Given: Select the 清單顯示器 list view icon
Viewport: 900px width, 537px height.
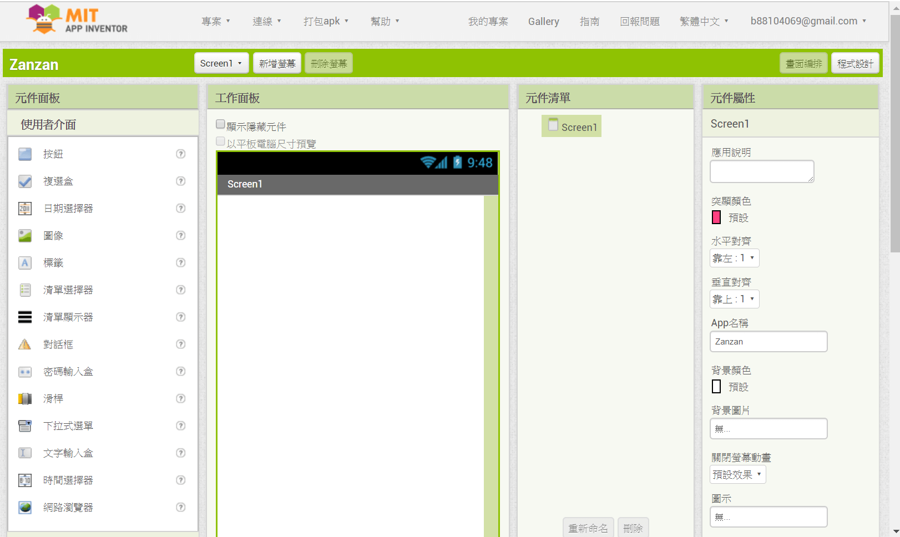Looking at the screenshot, I should click(25, 317).
